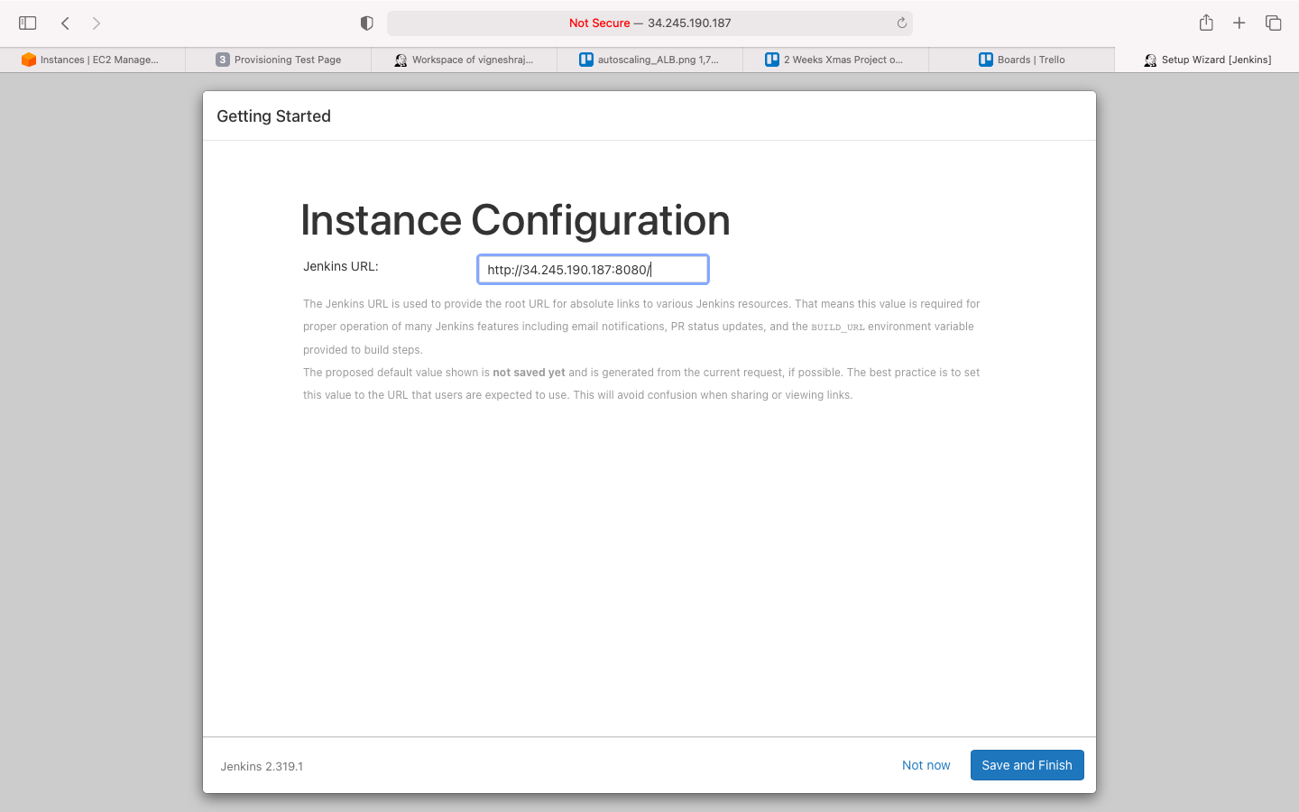
Task: Open the Share icon in the toolbar
Action: tap(1206, 23)
